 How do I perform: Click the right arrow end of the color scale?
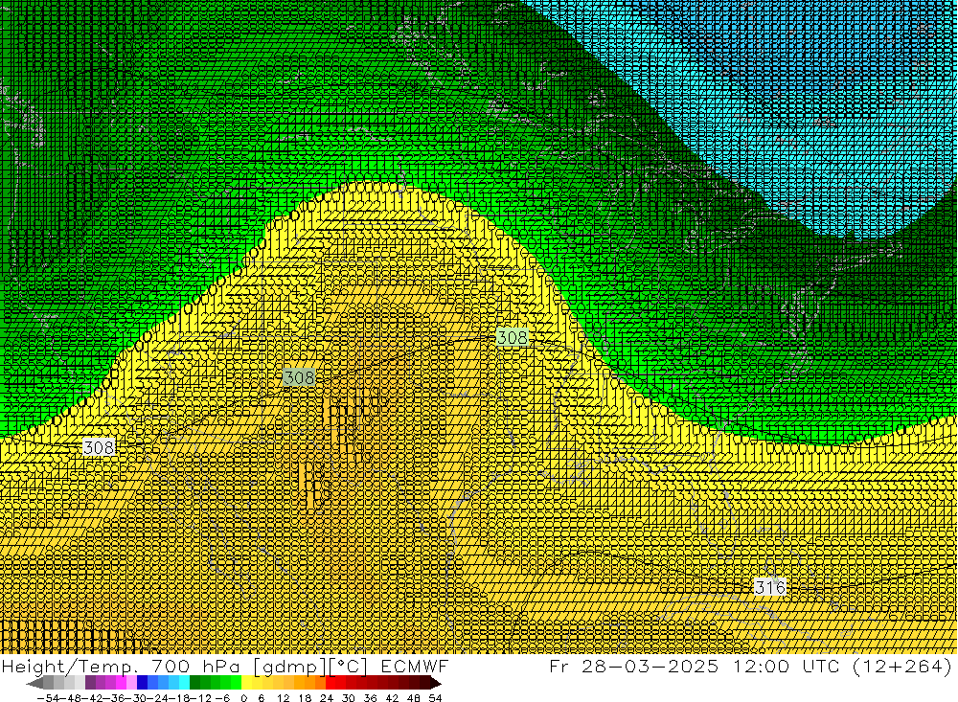[436, 683]
